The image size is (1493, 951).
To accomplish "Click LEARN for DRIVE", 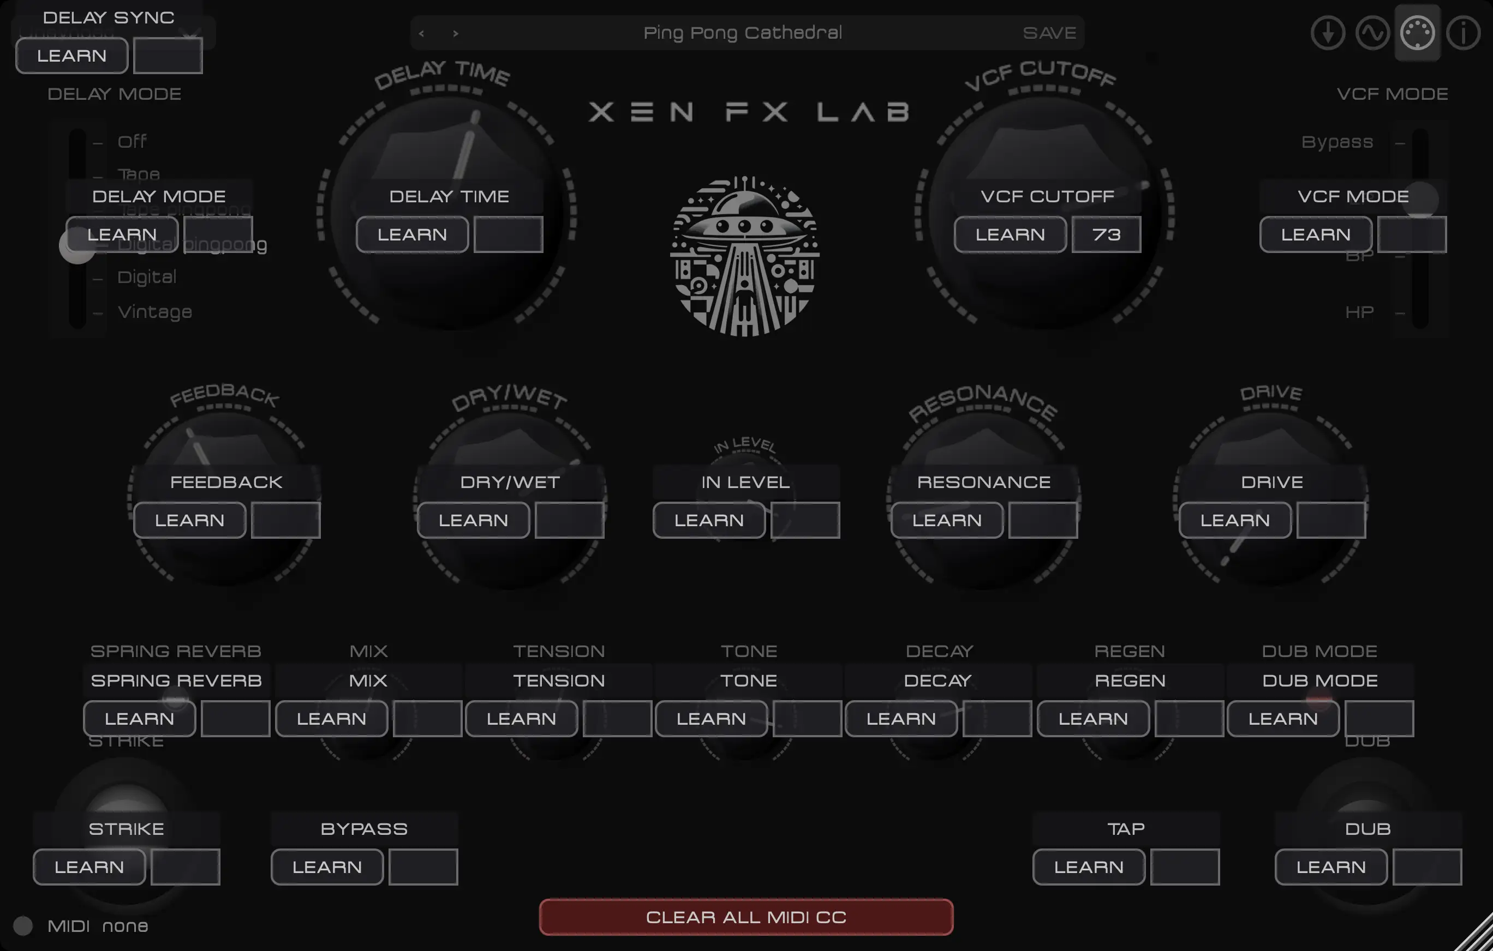I will point(1235,520).
